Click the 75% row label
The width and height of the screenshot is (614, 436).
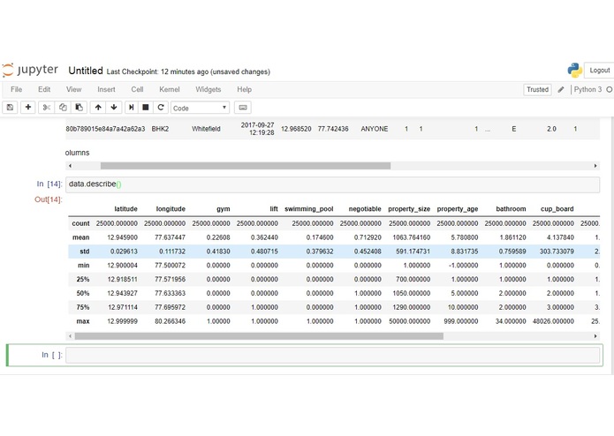83,307
